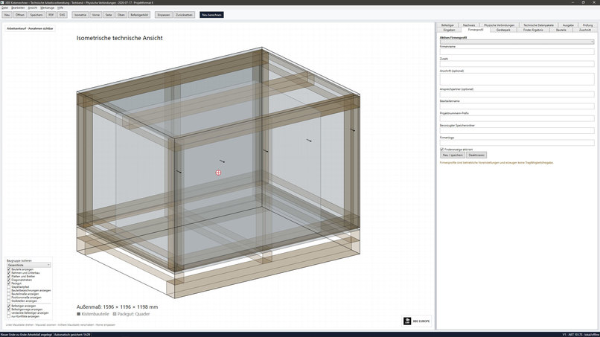Open the Bearbeiten menu

[18, 7]
